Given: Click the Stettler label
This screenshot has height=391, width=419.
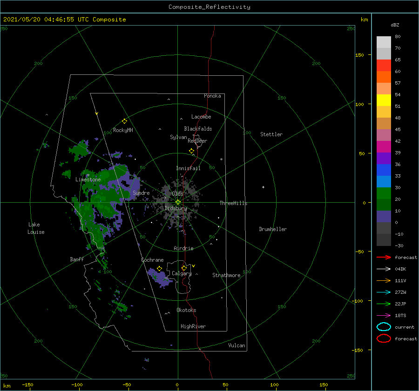Looking at the screenshot, I should pos(271,134).
